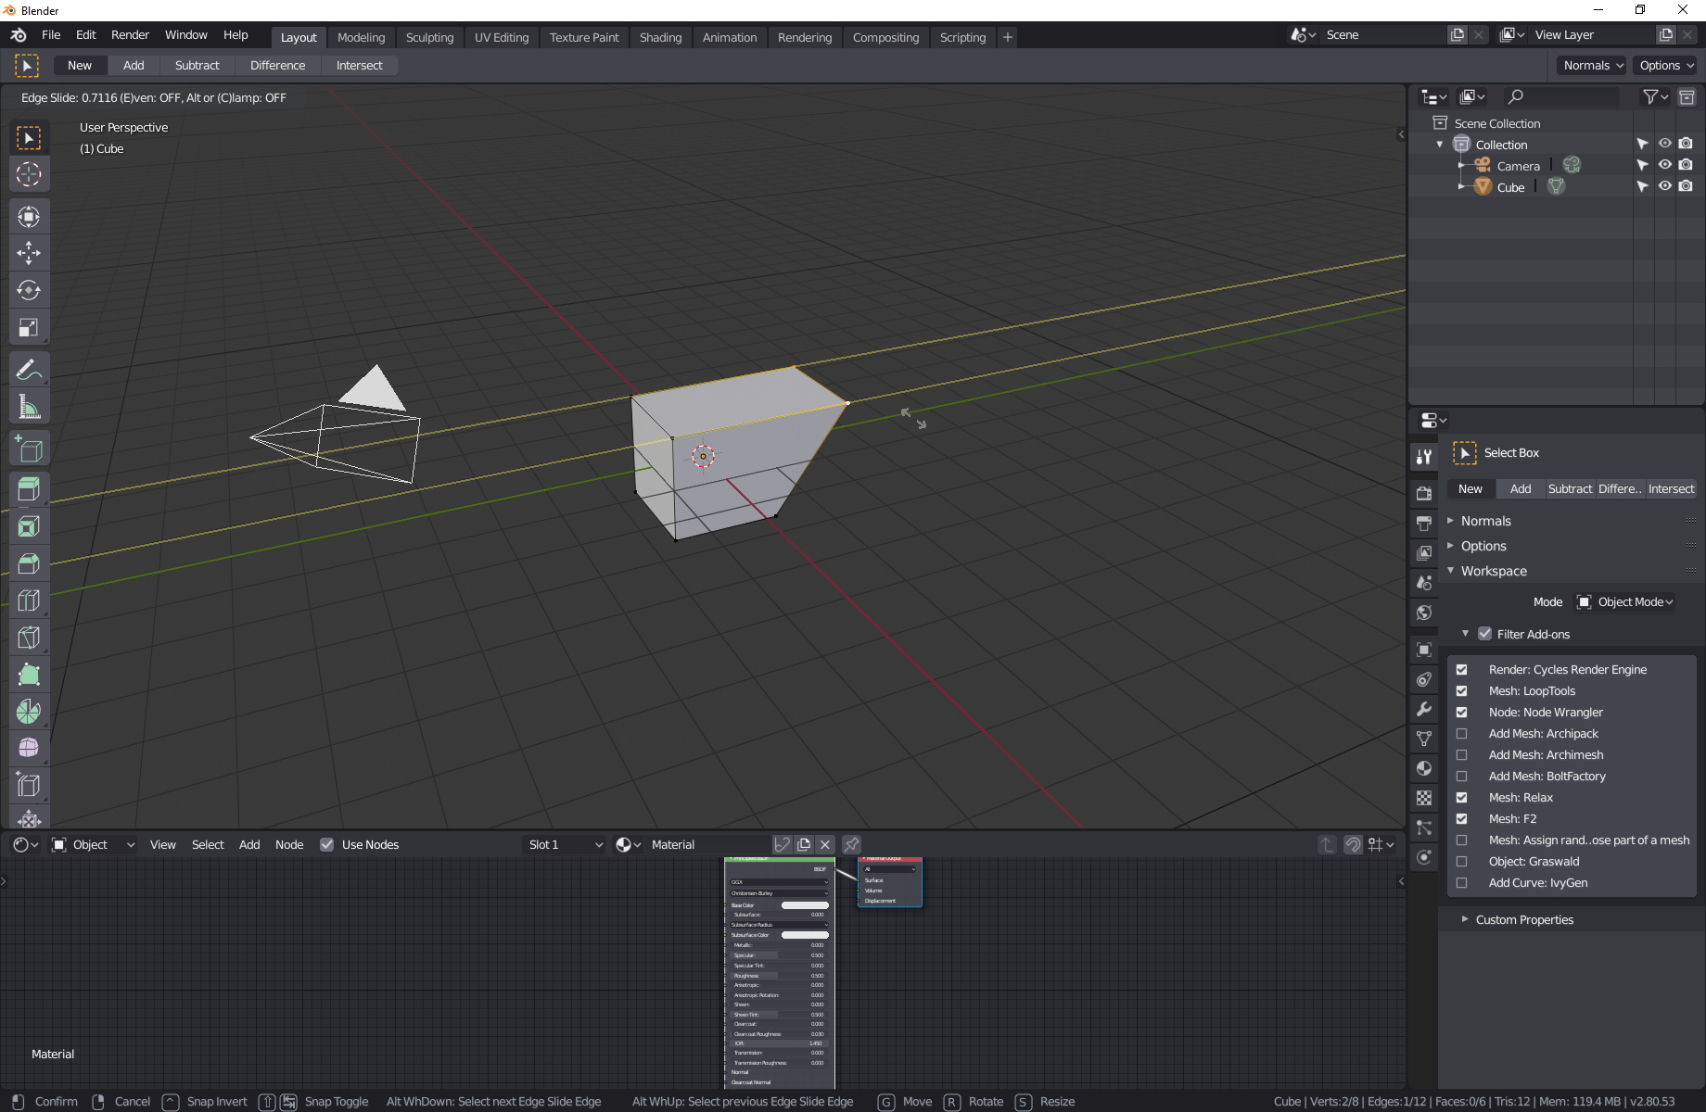Toggle Use Nodes checkbox in node editor
Screen dimensions: 1706x1112
(x=327, y=844)
